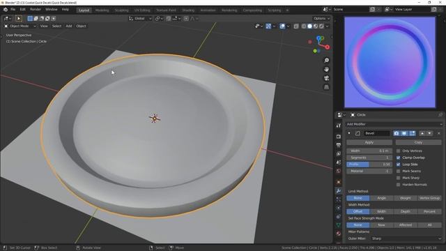Open the Scene properties tab

tap(339, 162)
